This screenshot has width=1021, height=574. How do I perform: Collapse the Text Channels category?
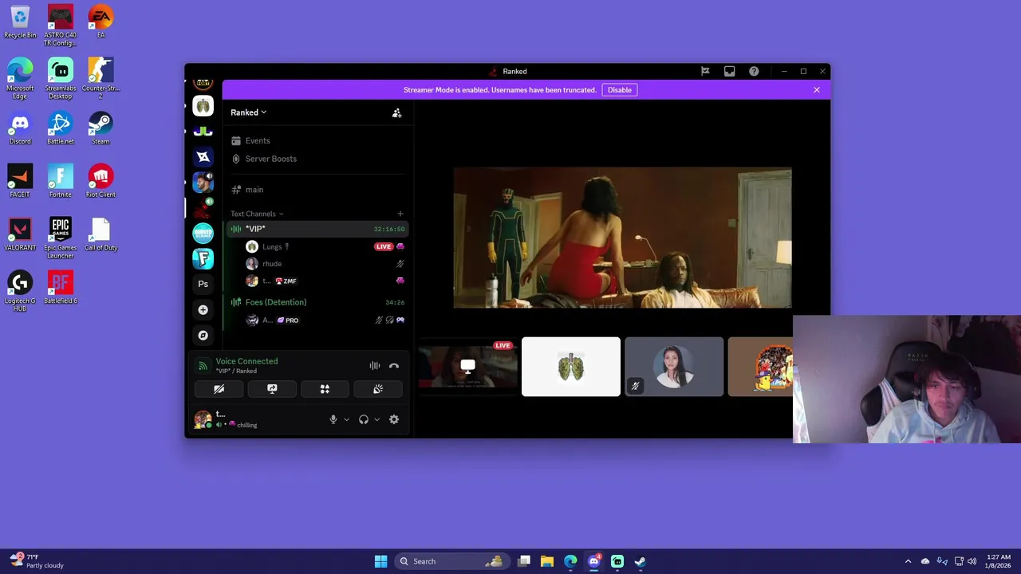pyautogui.click(x=257, y=214)
